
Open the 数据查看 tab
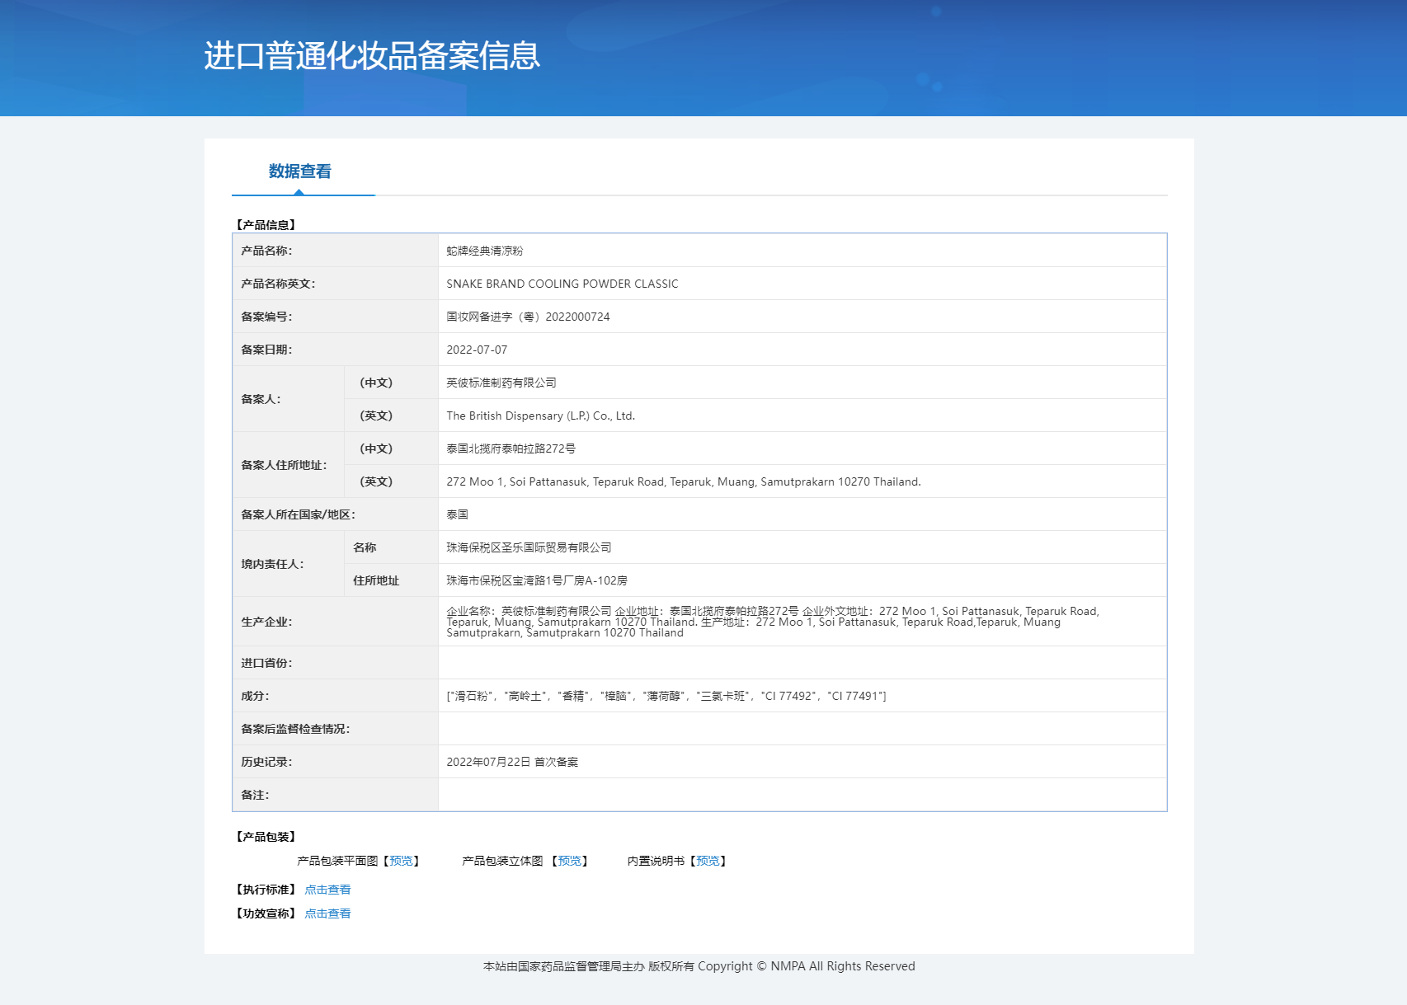(x=299, y=171)
